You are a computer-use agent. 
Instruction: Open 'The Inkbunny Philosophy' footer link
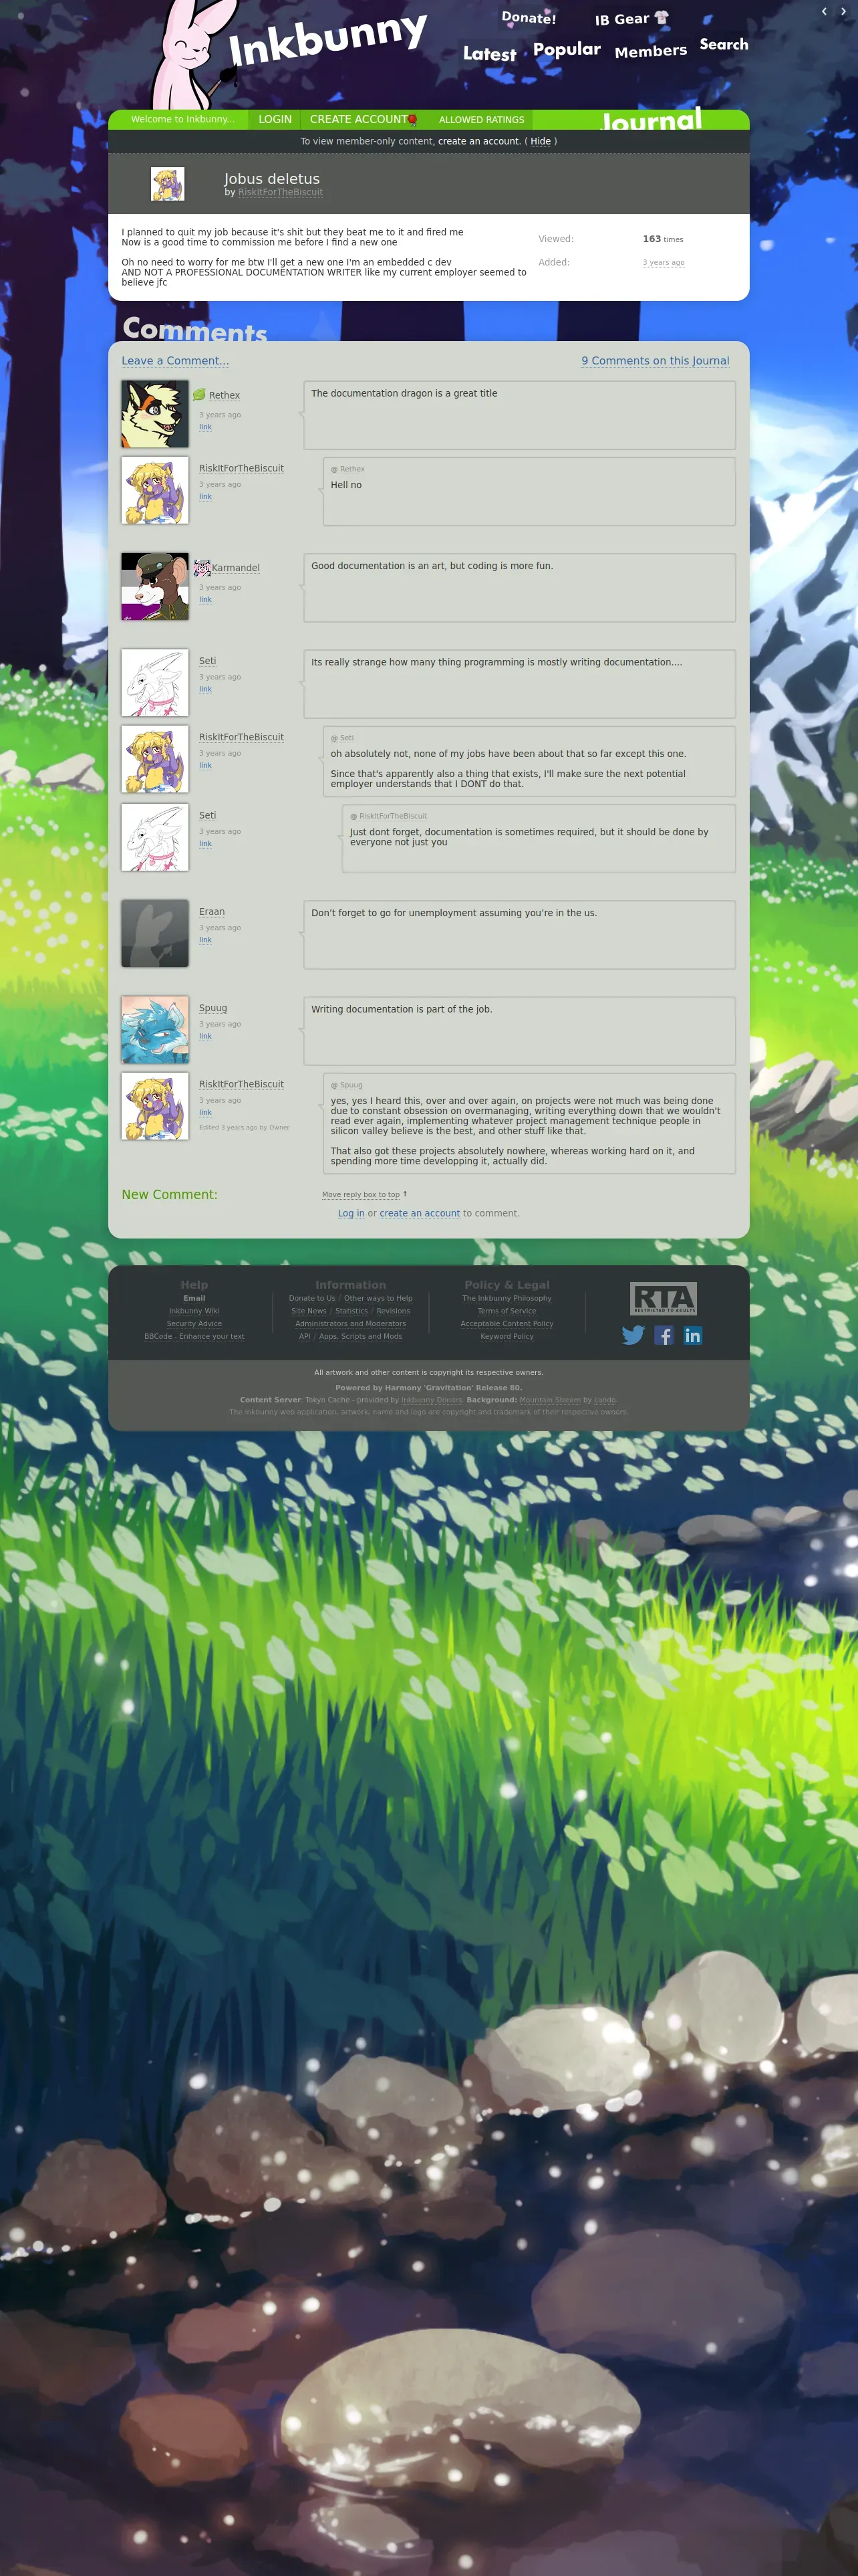pyautogui.click(x=507, y=1298)
